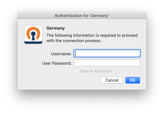
Task: Enable the Save in Keychain checkbox
Action: (x=76, y=71)
